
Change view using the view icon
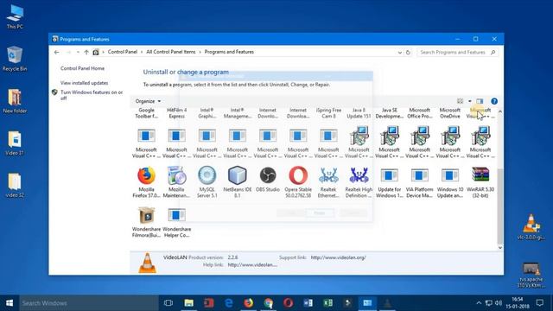pyautogui.click(x=460, y=101)
